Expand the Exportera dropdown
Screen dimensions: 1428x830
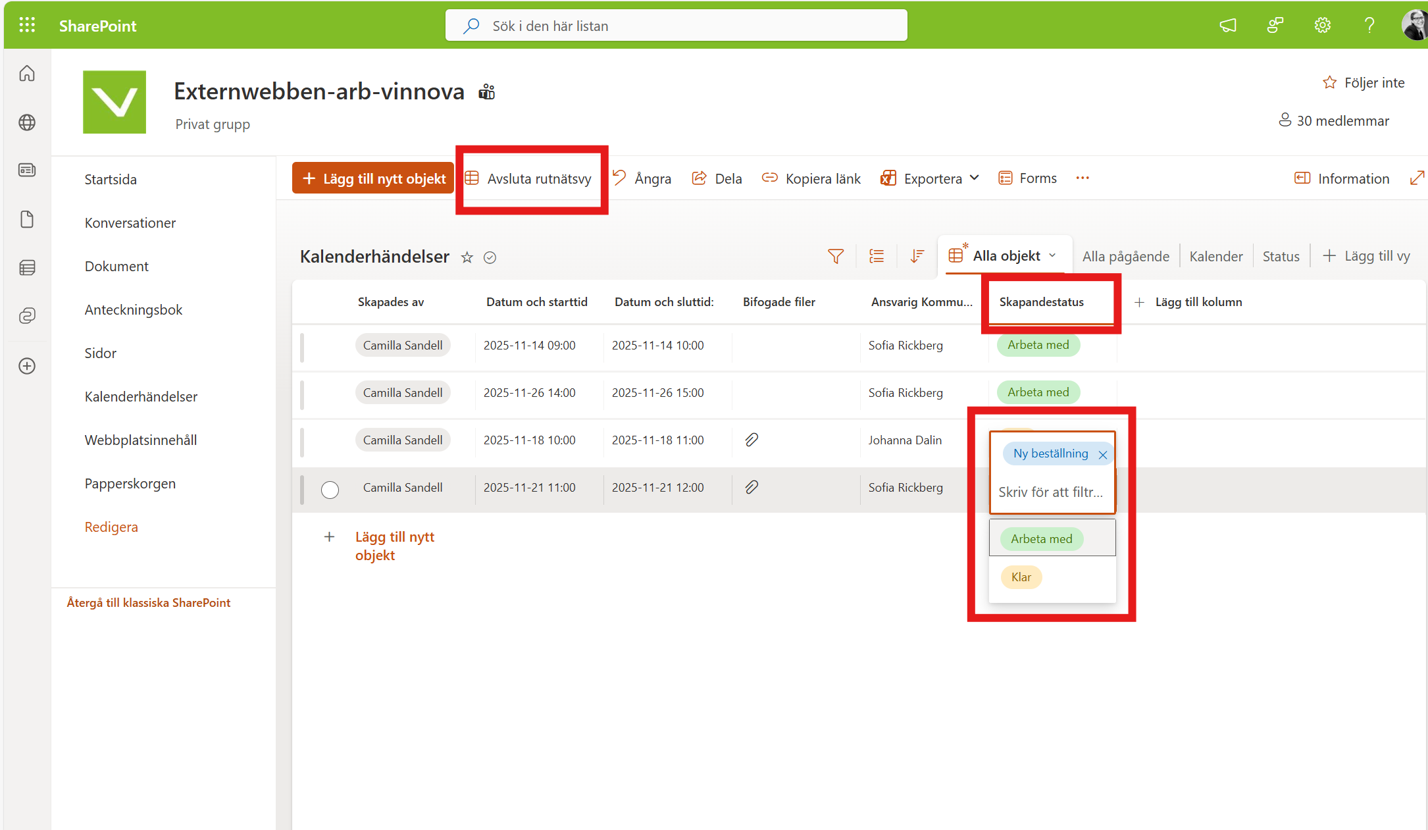pos(975,178)
